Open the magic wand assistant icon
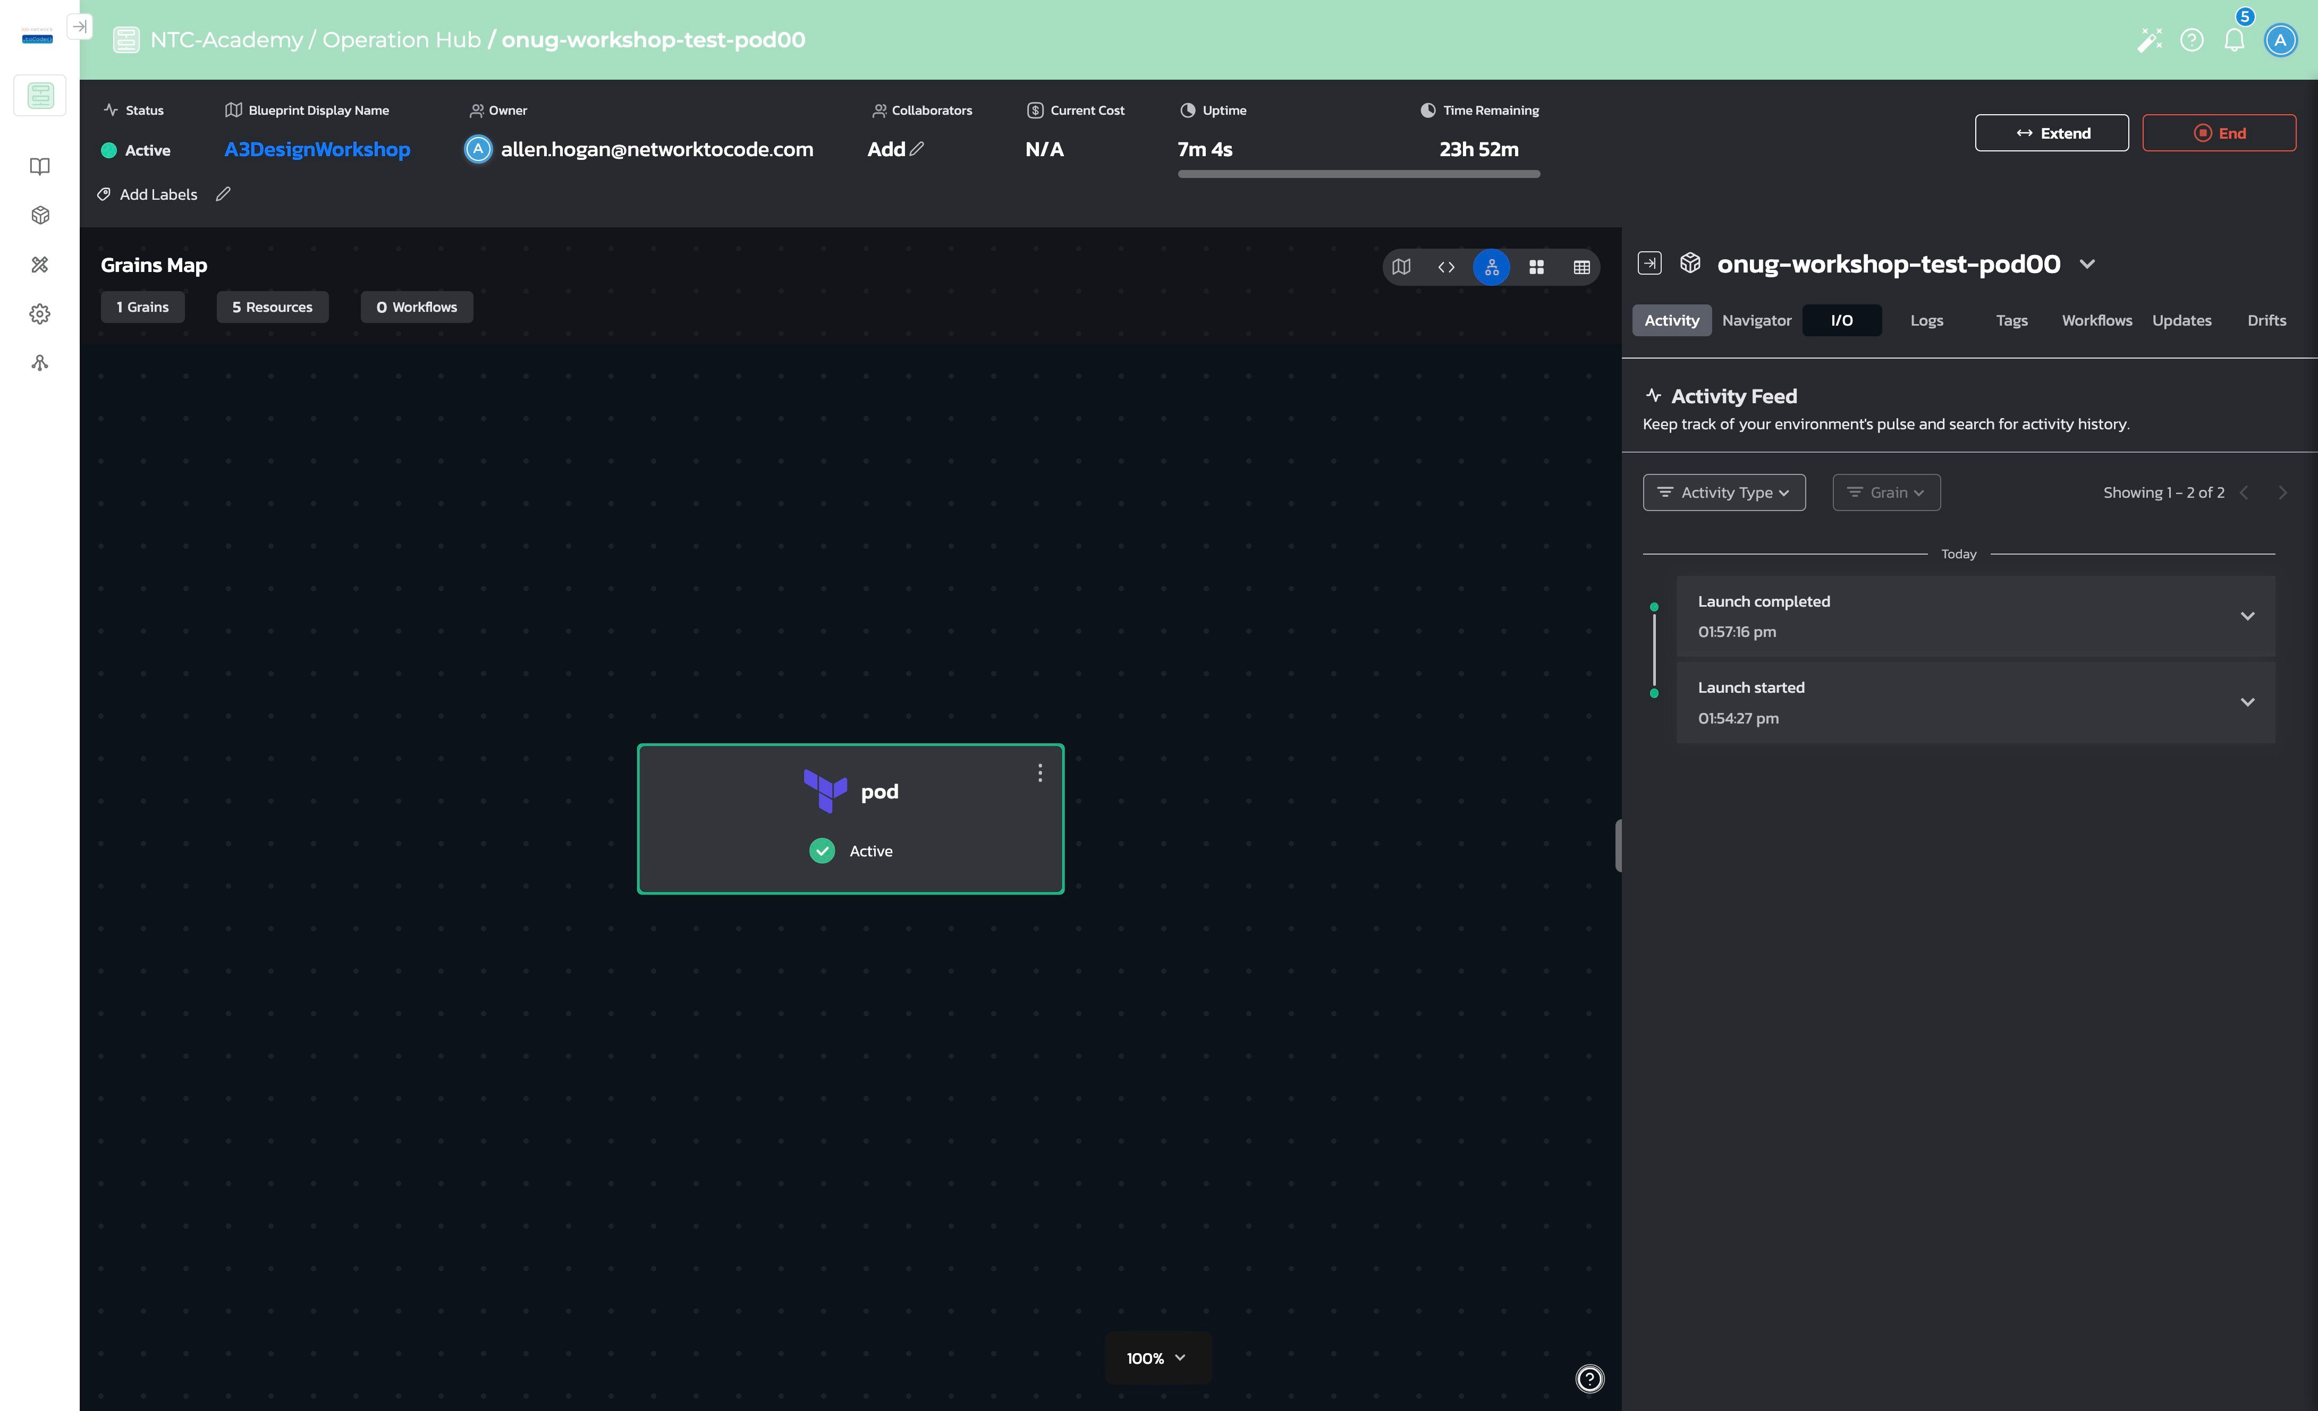This screenshot has height=1411, width=2318. 2148,40
